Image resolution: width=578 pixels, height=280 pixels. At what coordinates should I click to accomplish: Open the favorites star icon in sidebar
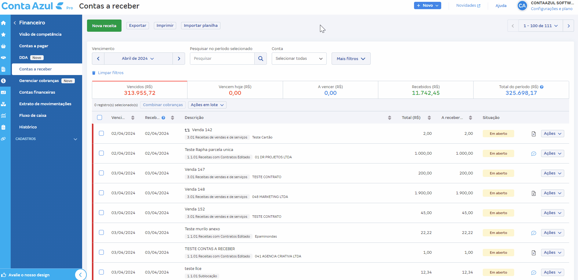pos(3,34)
